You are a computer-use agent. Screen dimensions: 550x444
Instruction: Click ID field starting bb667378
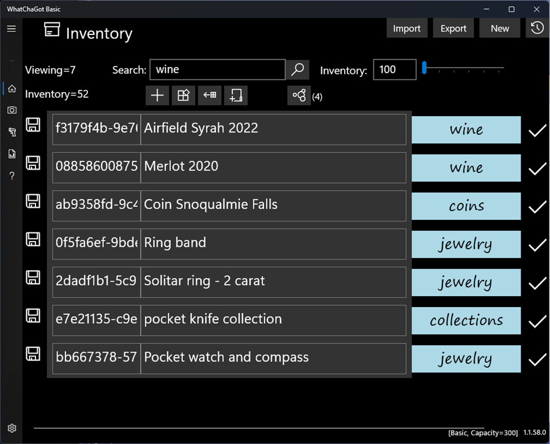click(96, 359)
